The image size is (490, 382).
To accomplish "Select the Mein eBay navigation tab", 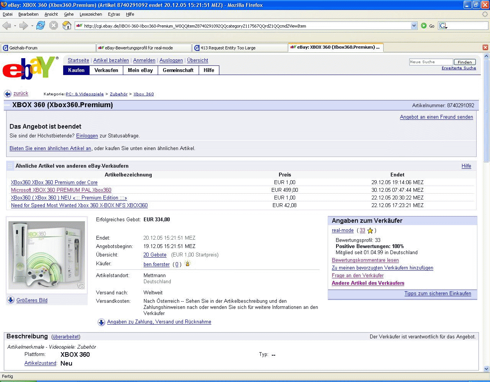I will click(x=140, y=70).
